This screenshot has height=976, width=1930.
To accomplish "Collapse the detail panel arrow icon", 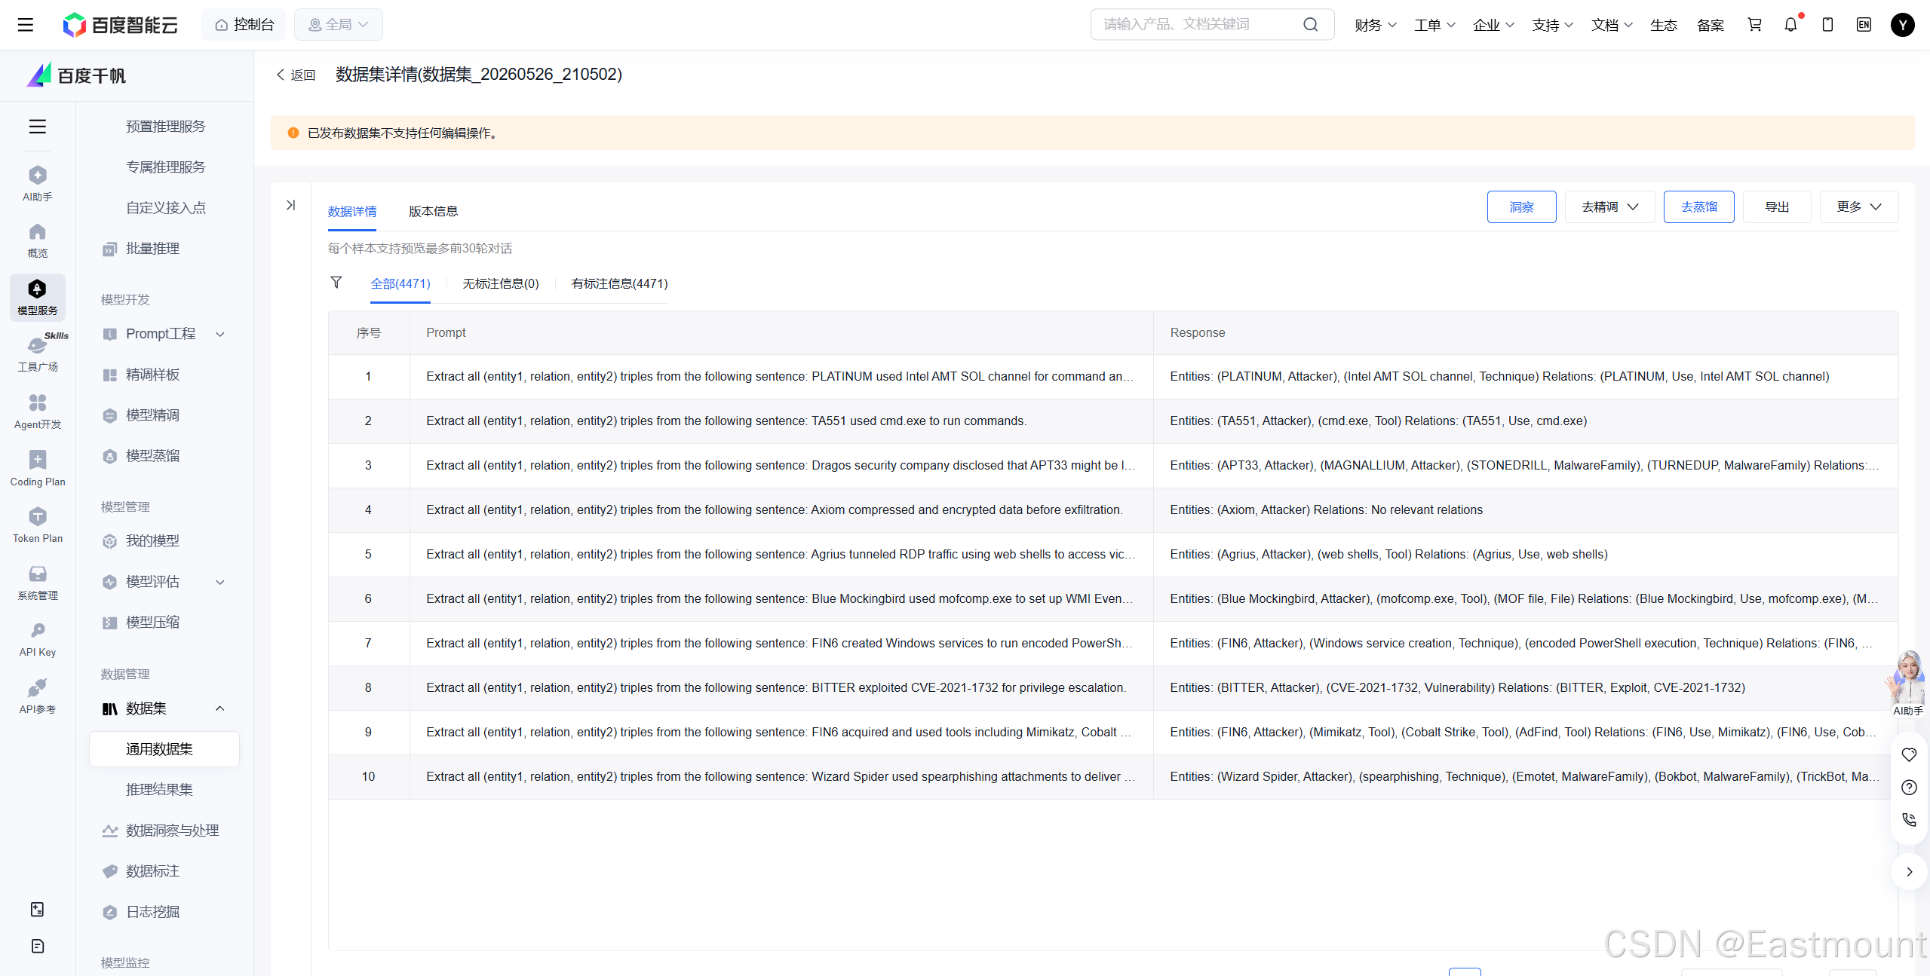I will coord(290,205).
